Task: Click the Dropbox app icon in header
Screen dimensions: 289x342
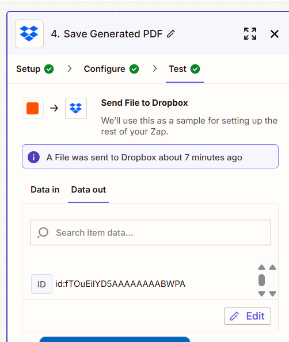Action: (x=29, y=34)
